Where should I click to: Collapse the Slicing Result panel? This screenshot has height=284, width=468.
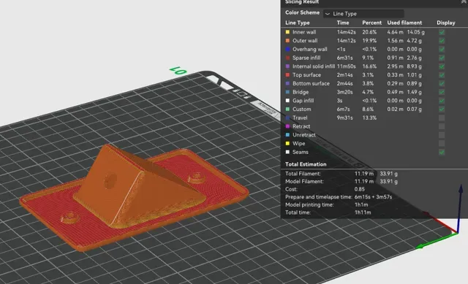(464, 1)
